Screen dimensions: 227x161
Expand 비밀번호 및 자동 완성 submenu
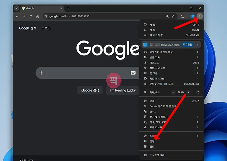click(171, 52)
